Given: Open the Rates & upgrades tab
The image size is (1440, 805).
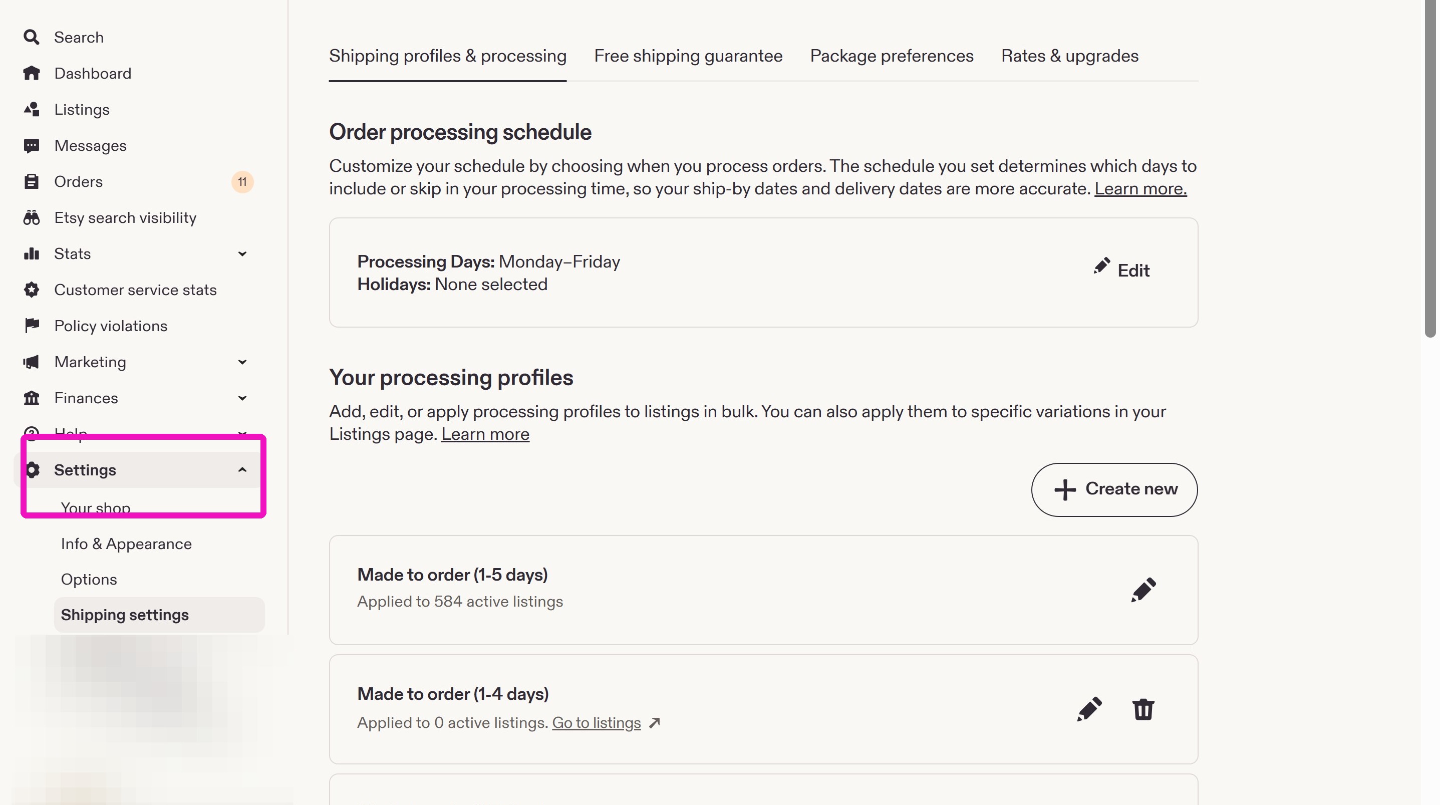Looking at the screenshot, I should 1069,56.
